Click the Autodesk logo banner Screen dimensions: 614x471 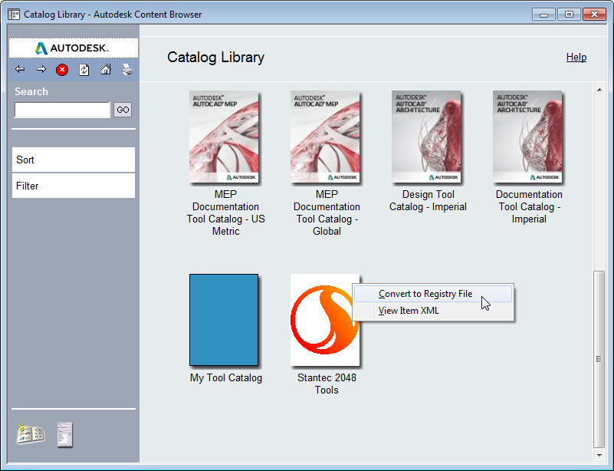(74, 48)
